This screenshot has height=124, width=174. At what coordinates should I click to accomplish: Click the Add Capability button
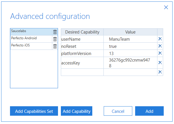[x=77, y=111]
